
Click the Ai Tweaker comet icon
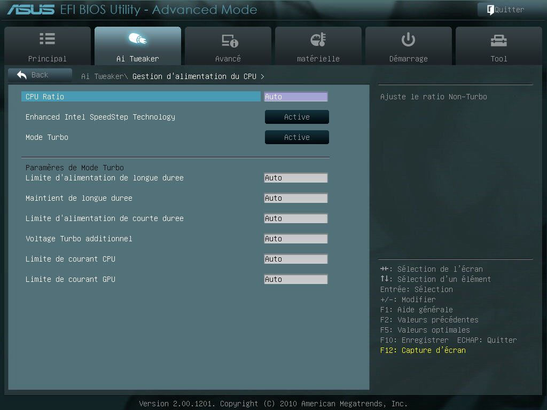[137, 38]
